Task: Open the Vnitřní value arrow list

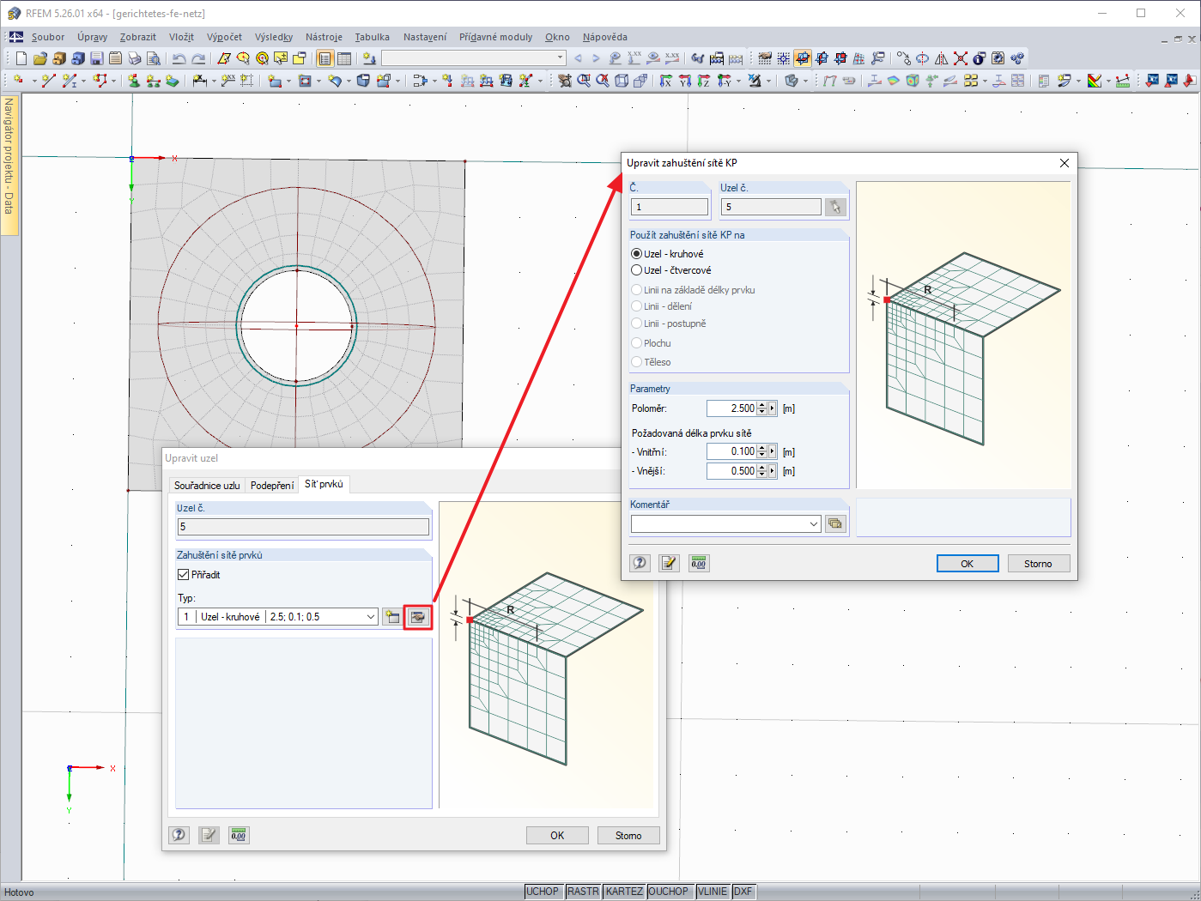Action: [x=773, y=451]
